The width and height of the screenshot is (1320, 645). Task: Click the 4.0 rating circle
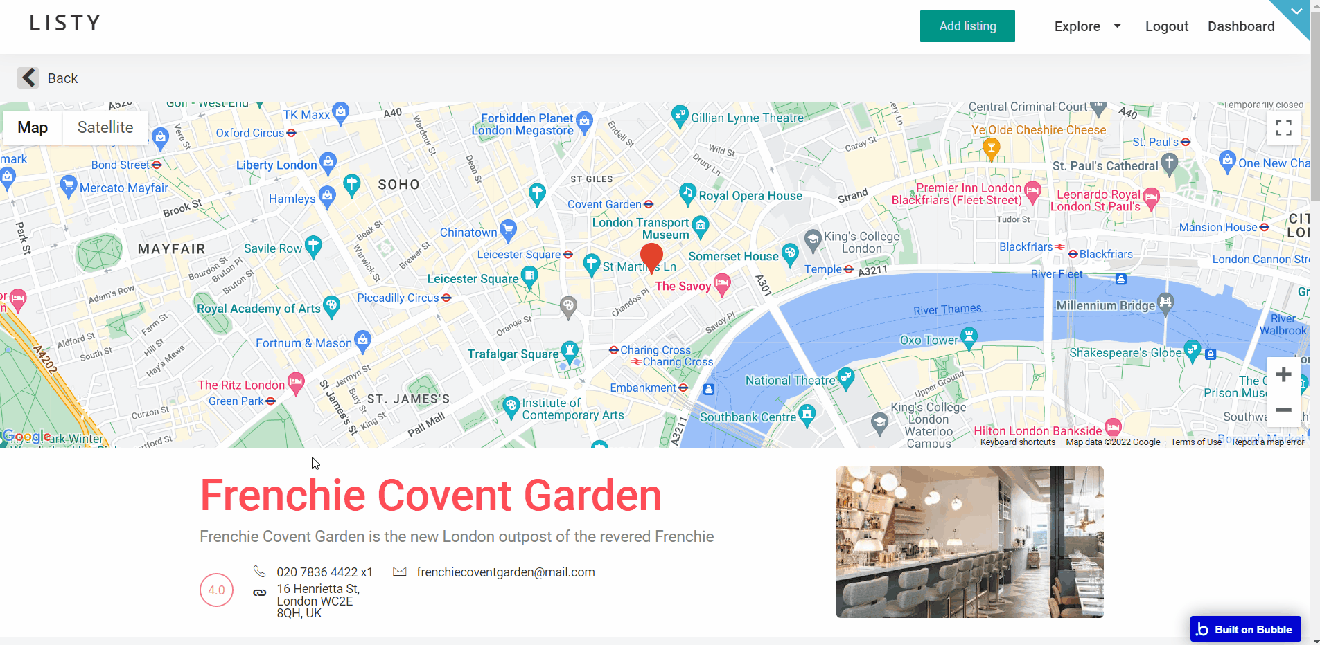point(217,590)
